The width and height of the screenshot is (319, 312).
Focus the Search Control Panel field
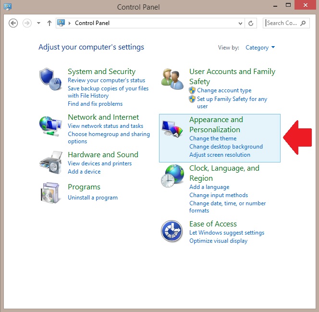point(286,23)
